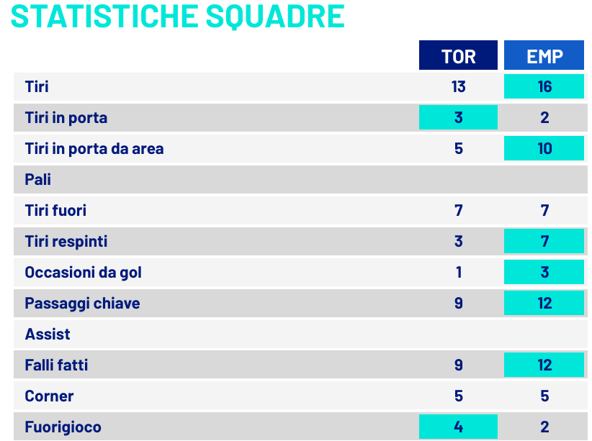The height and width of the screenshot is (441, 592).
Task: Click the Assist row label
Action: pyautogui.click(x=48, y=335)
